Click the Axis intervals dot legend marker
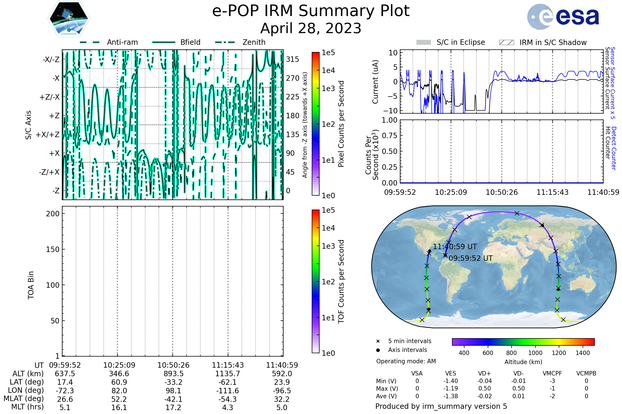The height and width of the screenshot is (414, 622). coord(378,350)
